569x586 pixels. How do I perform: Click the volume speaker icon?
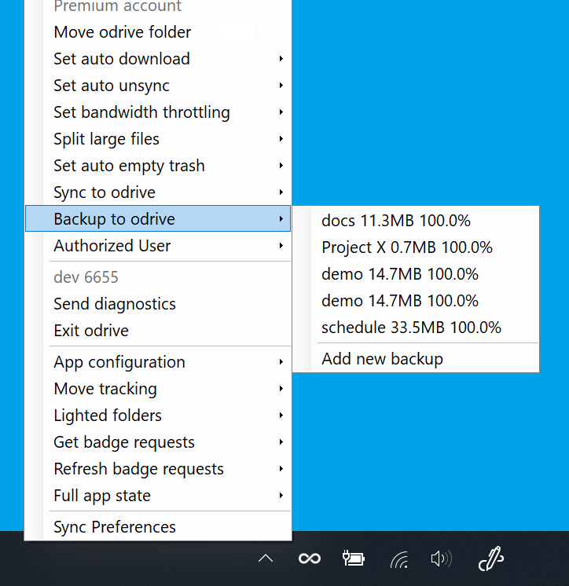click(441, 559)
